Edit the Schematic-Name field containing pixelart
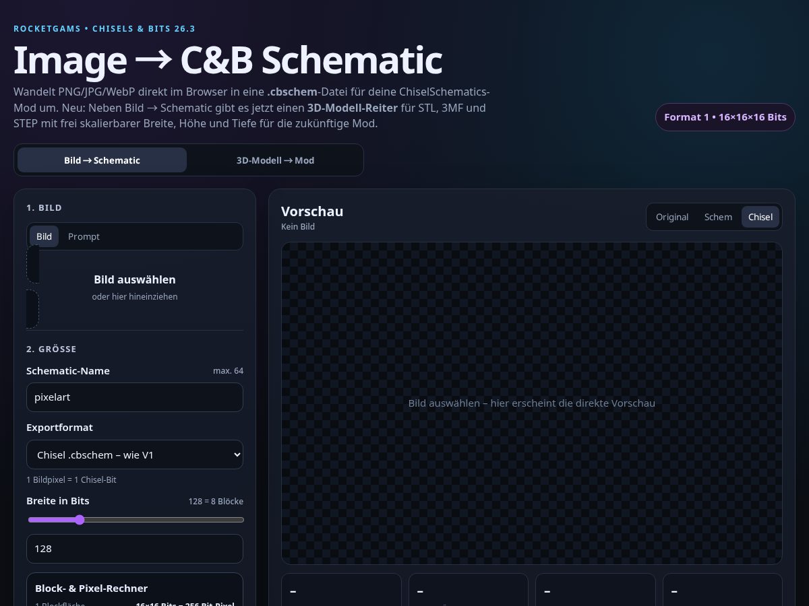 pyautogui.click(x=135, y=397)
